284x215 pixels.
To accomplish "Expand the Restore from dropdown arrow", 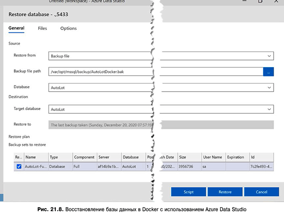I will [x=269, y=56].
